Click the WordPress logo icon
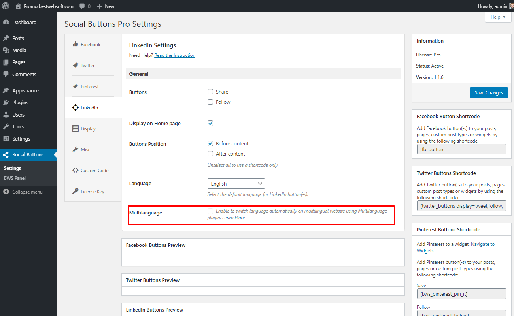 (x=6, y=6)
